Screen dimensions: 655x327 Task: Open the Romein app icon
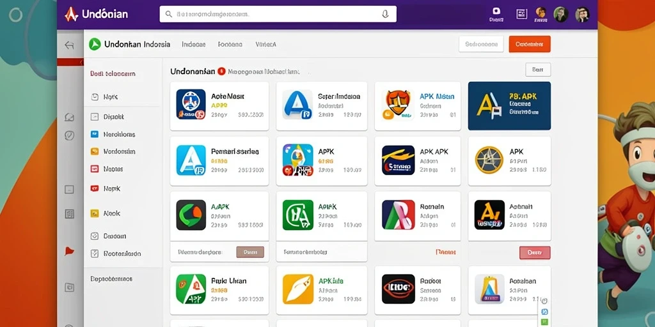tap(399, 215)
